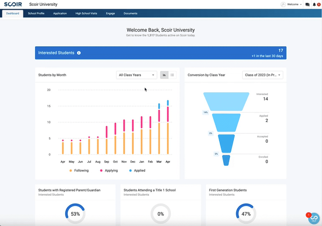The image size is (322, 226).
Task: Open the Class of 2023 dropdown
Action: pos(263,75)
